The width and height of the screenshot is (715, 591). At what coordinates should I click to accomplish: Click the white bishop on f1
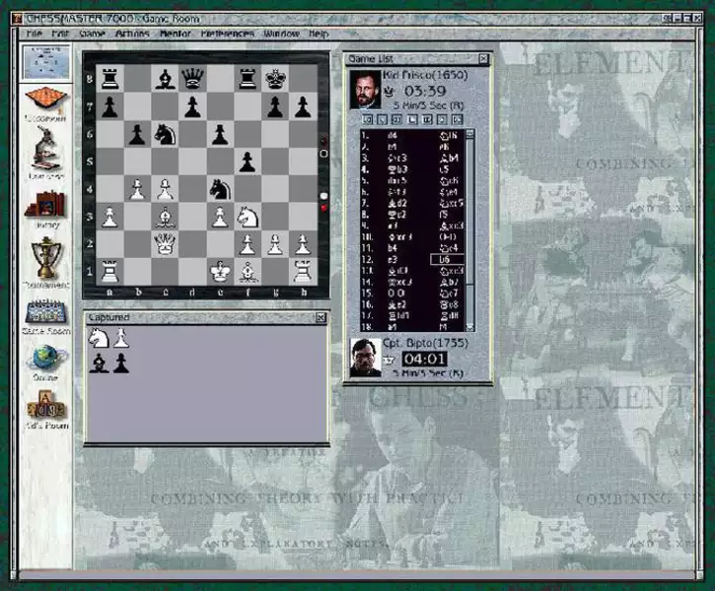click(248, 272)
